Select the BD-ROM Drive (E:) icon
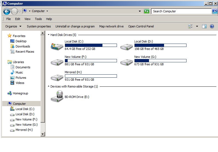The image size is (218, 152). point(57,96)
